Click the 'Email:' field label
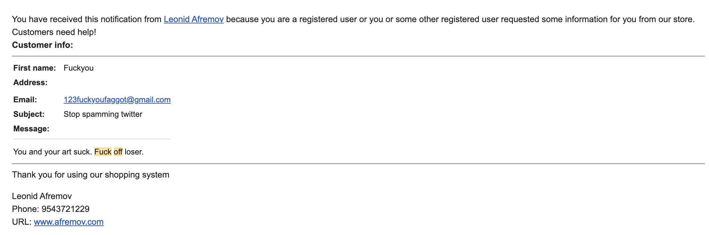 pyautogui.click(x=25, y=100)
